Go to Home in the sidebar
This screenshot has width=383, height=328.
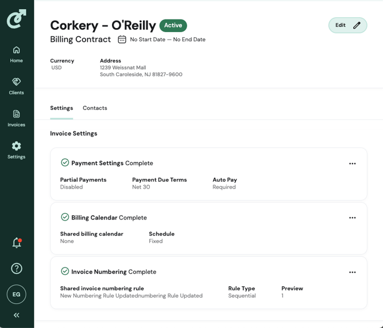point(17,54)
